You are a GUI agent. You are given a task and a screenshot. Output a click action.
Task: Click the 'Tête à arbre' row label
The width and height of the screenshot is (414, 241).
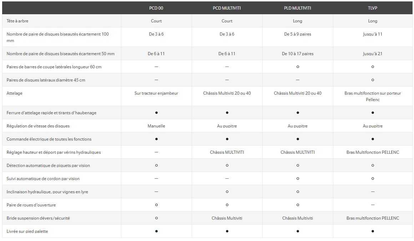coord(17,21)
